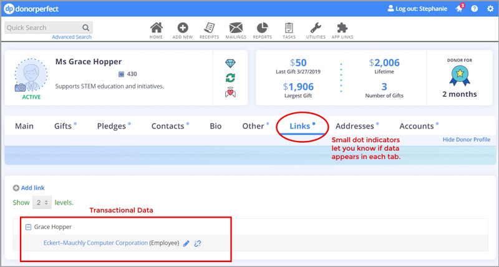The image size is (499, 267).
Task: Click the "2 months" donor duration text
Action: [x=460, y=94]
